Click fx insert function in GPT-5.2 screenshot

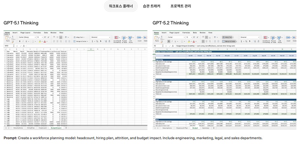click(173, 46)
